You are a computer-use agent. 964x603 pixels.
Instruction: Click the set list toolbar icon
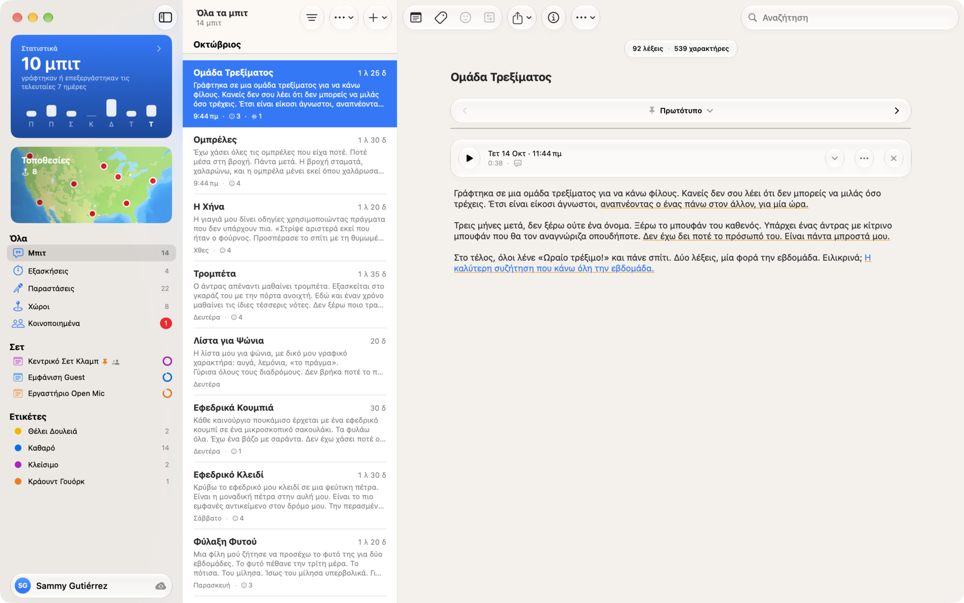point(489,18)
